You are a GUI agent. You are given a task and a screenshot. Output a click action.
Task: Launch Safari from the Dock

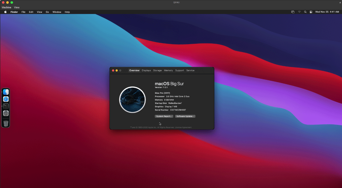pyautogui.click(x=6, y=99)
